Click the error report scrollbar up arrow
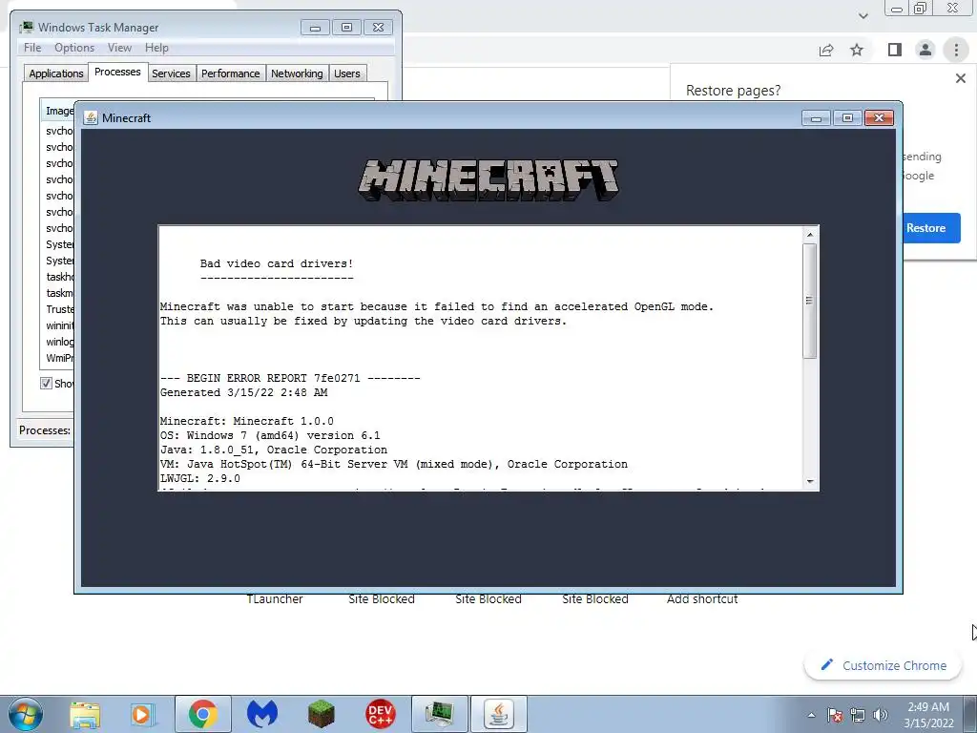Viewport: 977px width, 733px height. click(810, 235)
